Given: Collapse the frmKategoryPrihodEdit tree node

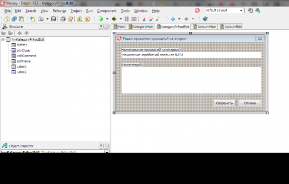Looking at the screenshot, I should click(3, 40).
